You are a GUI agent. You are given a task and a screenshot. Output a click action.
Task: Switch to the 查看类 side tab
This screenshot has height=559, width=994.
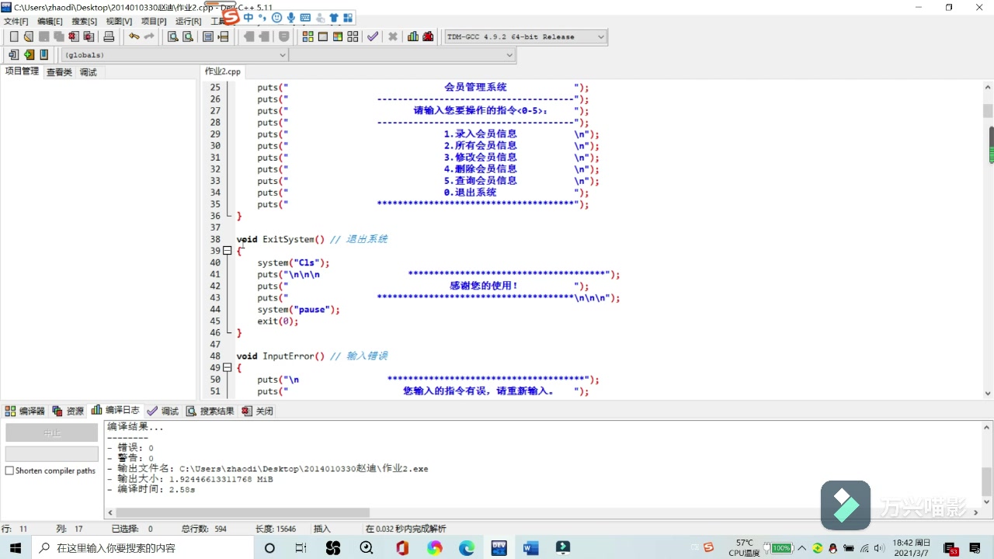[59, 72]
